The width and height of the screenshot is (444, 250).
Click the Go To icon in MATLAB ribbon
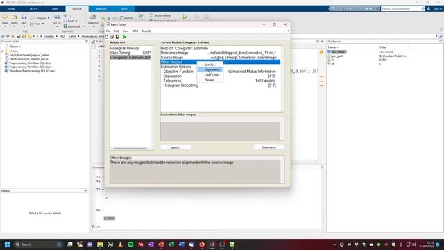[57, 17]
